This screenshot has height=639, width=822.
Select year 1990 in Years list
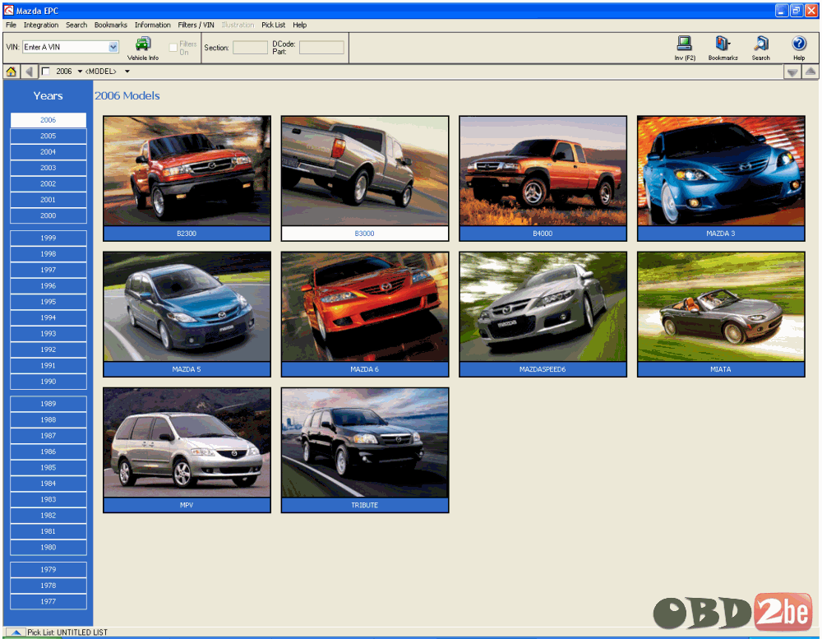pos(48,382)
